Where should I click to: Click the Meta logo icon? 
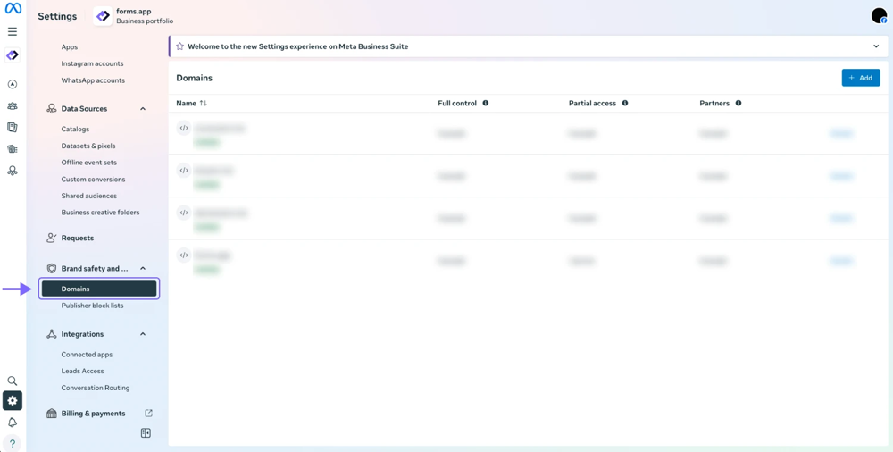(x=13, y=9)
